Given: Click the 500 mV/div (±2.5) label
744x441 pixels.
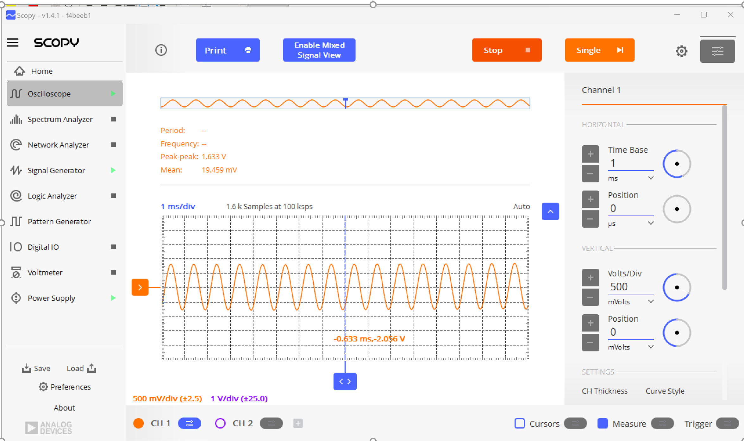Looking at the screenshot, I should click(x=167, y=399).
